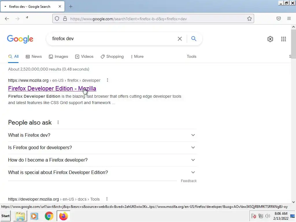Open three-dot menu beside developer.mozilla.org result
The height and width of the screenshot is (222, 296).
click(x=107, y=199)
